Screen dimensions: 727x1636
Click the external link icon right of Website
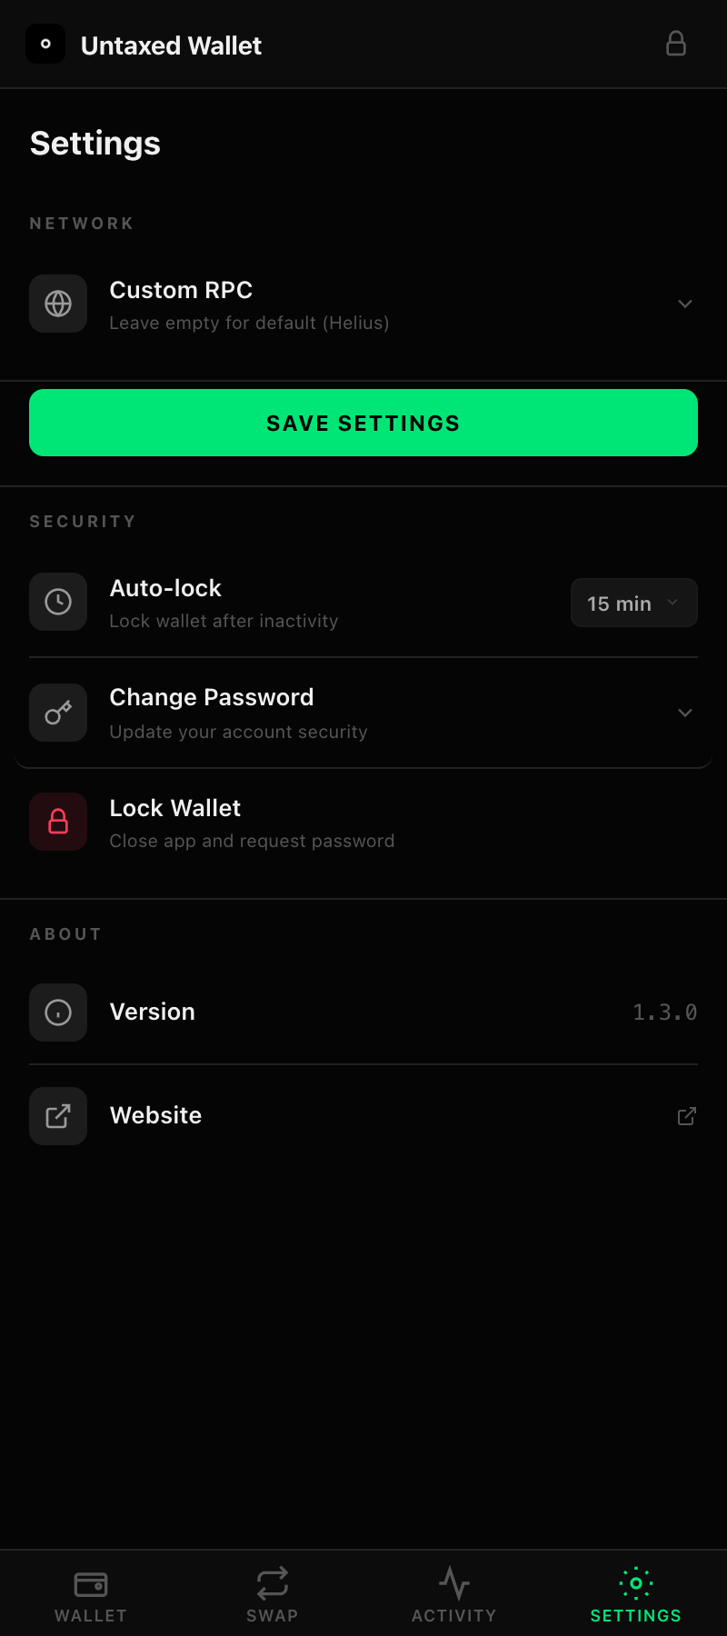(687, 1116)
